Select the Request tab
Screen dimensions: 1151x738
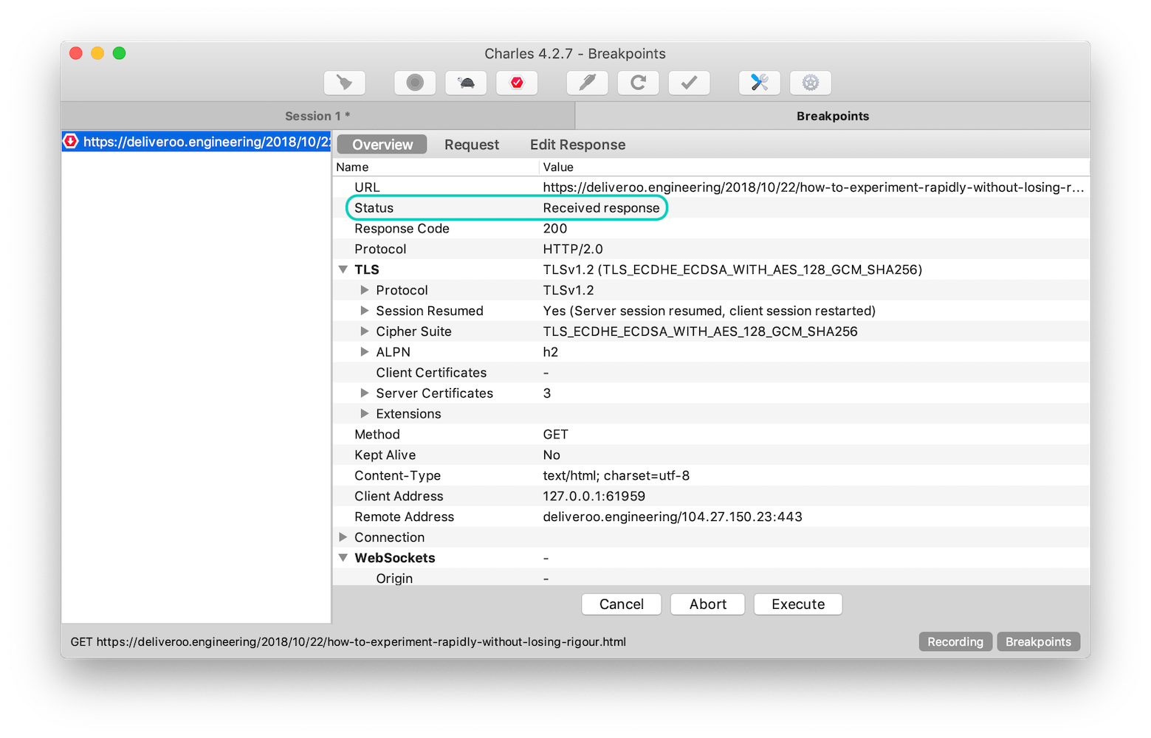click(x=472, y=145)
